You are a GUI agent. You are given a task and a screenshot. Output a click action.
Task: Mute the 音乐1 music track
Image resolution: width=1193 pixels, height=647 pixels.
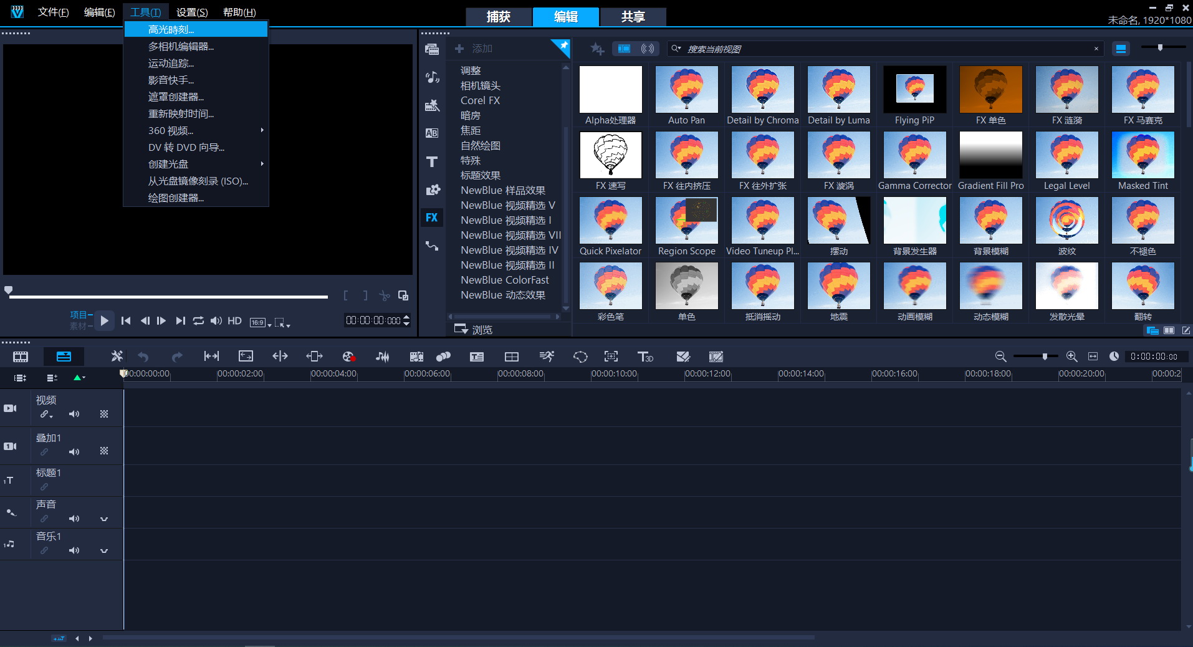74,550
